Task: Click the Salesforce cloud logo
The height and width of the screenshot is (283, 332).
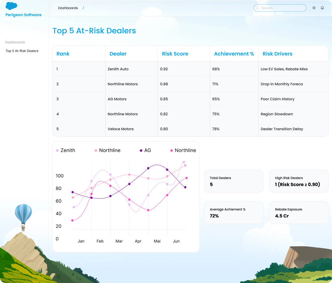Action: (11, 6)
